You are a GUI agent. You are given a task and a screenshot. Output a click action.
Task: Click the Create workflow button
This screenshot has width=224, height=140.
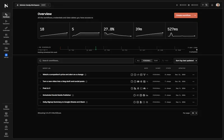(183, 15)
